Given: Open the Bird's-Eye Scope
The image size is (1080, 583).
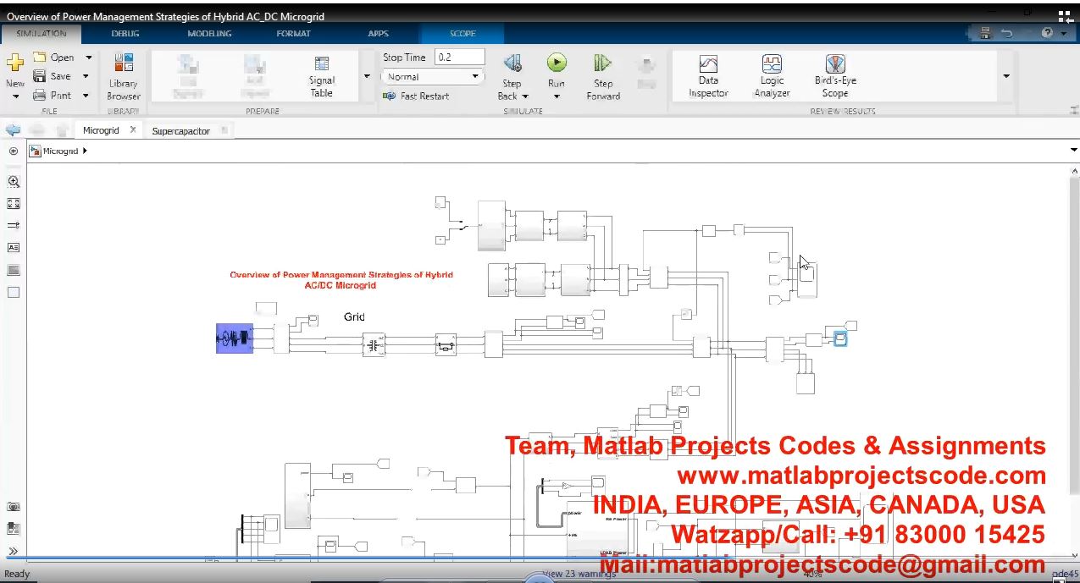Looking at the screenshot, I should point(835,76).
